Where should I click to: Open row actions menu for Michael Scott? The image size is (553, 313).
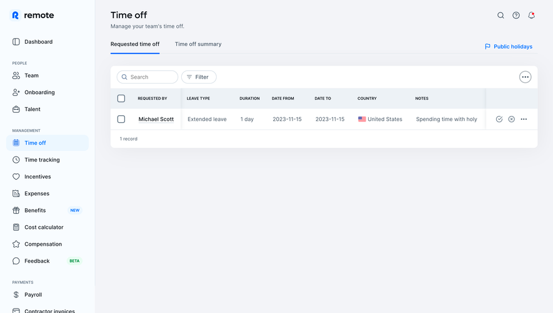[x=524, y=119]
